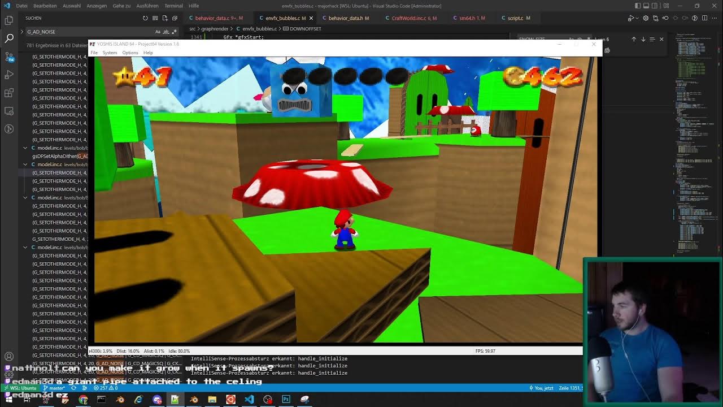Toggle the bottom panel layout
This screenshot has width=723, height=407.
(646, 6)
